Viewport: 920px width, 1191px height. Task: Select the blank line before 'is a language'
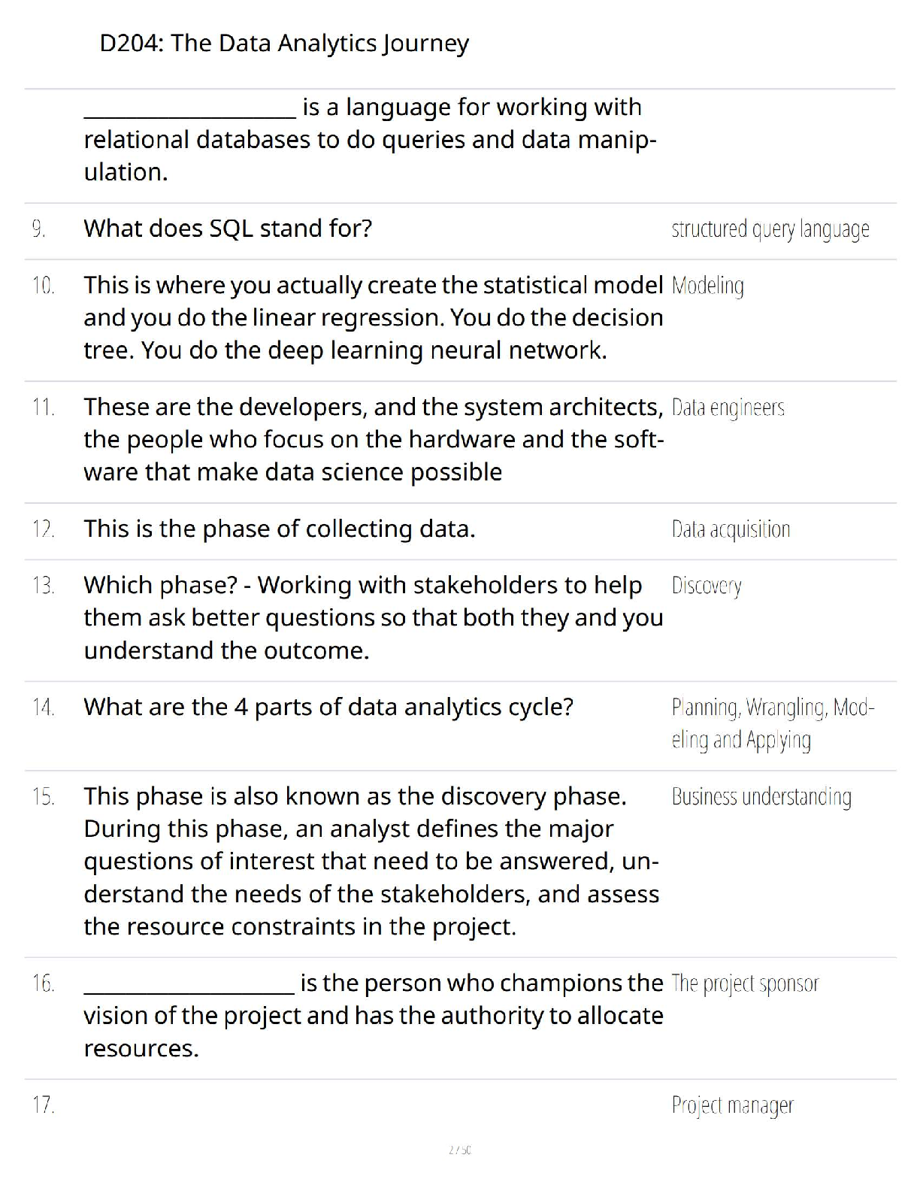pyautogui.click(x=190, y=117)
